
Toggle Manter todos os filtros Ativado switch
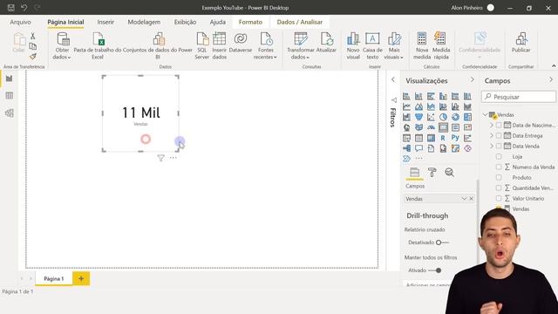(435, 270)
